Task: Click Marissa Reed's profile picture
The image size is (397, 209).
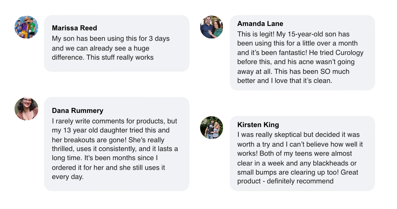Action: point(26,27)
